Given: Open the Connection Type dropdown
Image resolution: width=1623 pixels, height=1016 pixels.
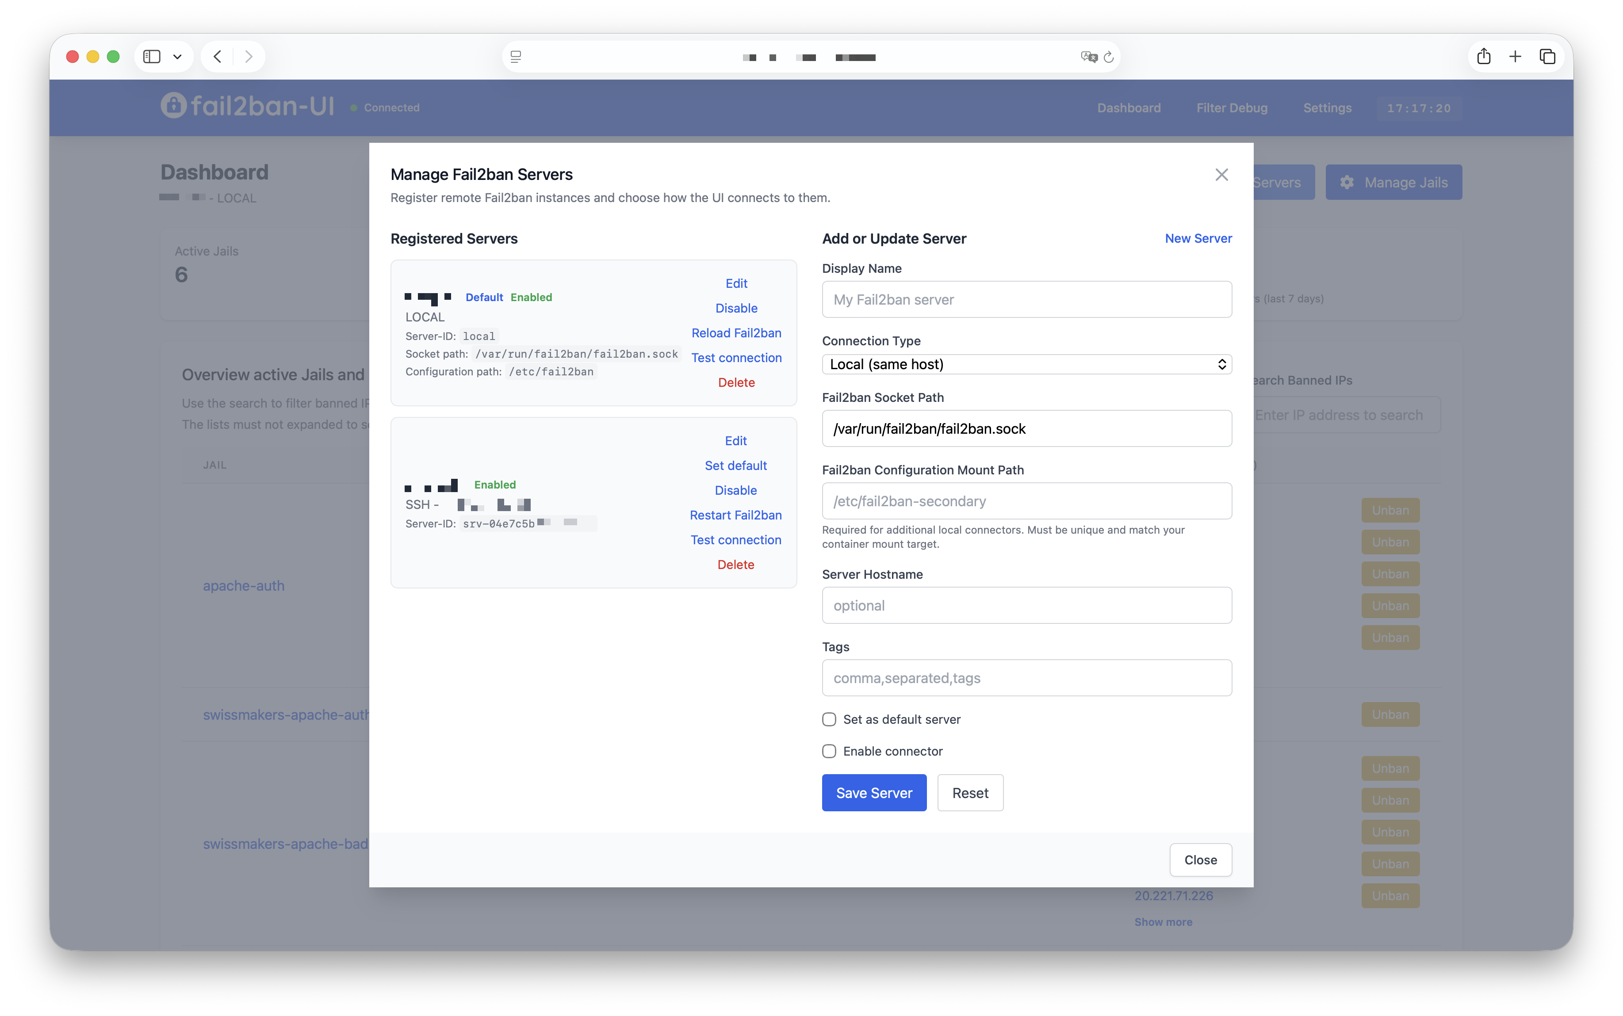Looking at the screenshot, I should (x=1026, y=364).
